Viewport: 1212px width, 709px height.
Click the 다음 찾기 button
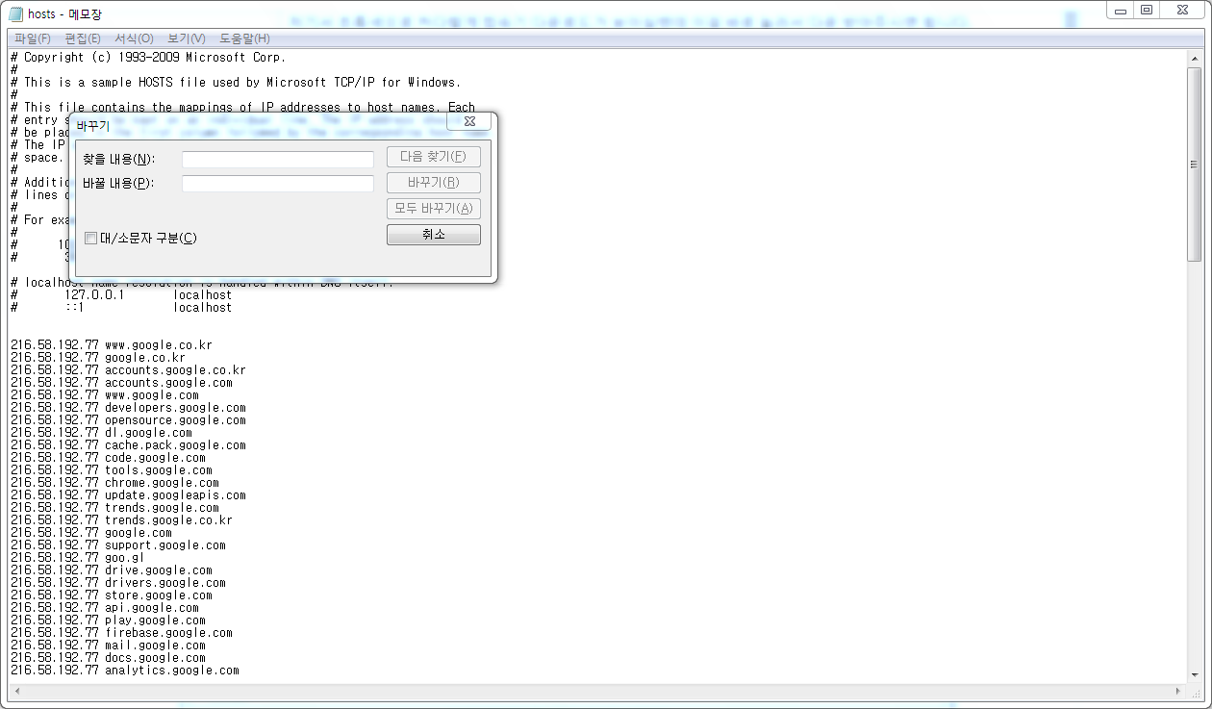[x=434, y=157]
